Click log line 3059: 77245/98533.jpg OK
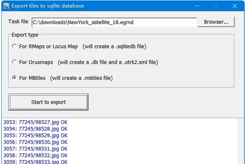This screenshot has height=164, width=246. pos(35,162)
